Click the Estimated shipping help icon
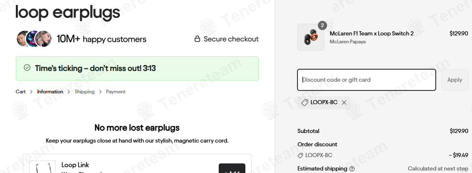 352,169
